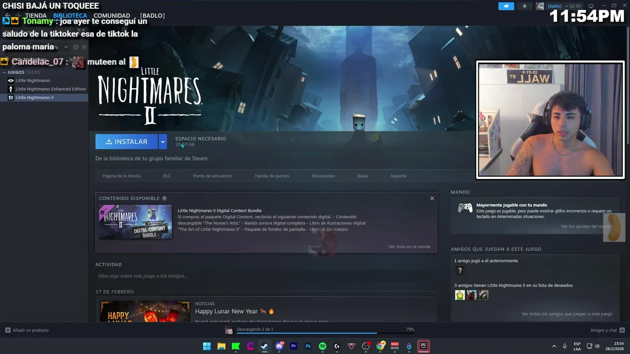Open the Discusiones tab
The image size is (630, 354).
[x=323, y=176]
